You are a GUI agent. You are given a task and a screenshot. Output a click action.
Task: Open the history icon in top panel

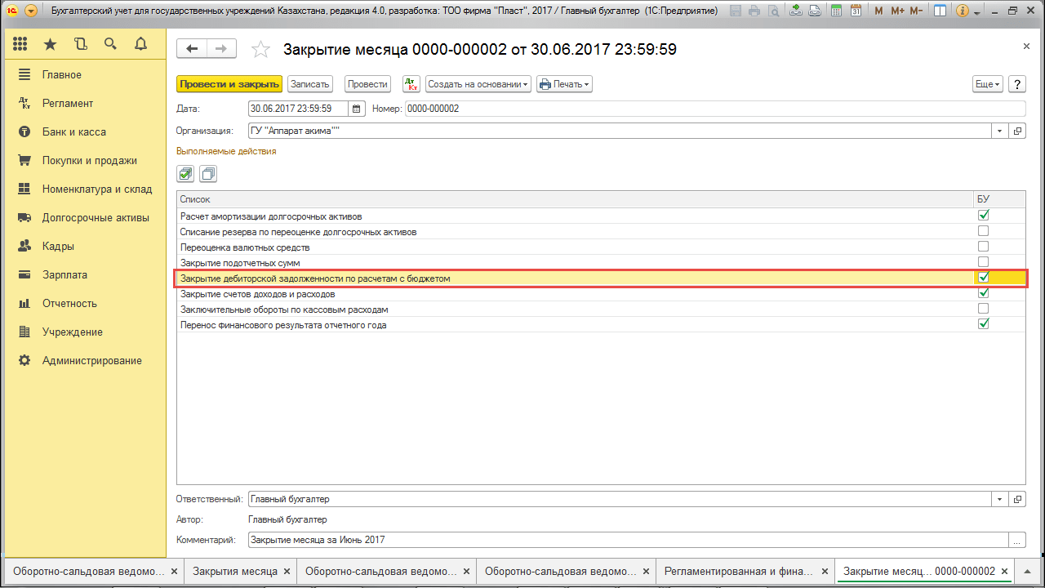click(80, 44)
